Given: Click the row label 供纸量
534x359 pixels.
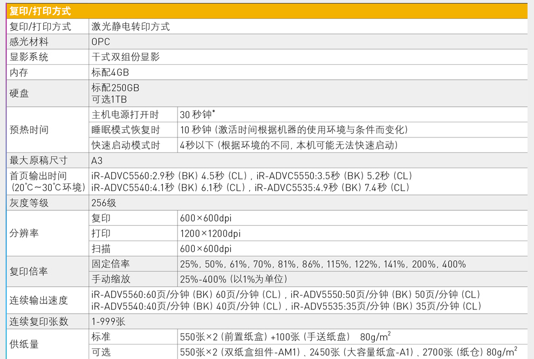Looking at the screenshot, I should tap(24, 344).
